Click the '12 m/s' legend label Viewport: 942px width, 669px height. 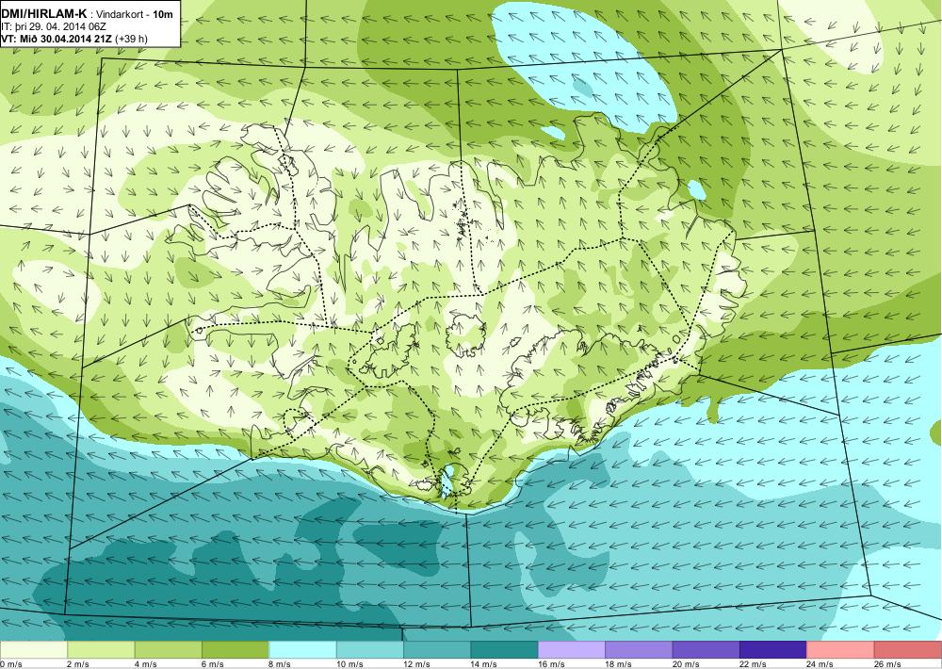pos(417,664)
